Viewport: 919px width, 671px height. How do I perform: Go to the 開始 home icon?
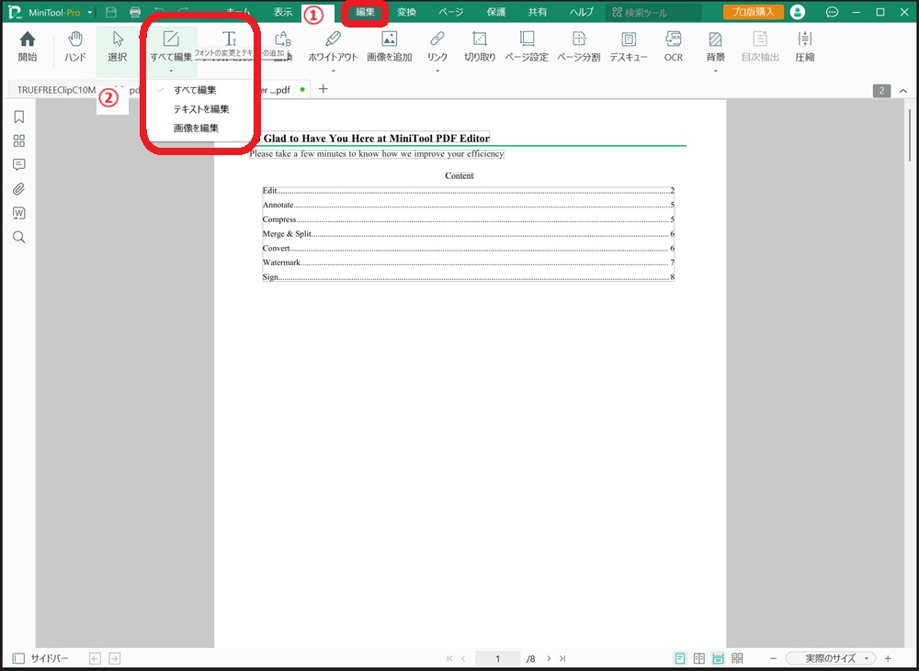coord(28,46)
